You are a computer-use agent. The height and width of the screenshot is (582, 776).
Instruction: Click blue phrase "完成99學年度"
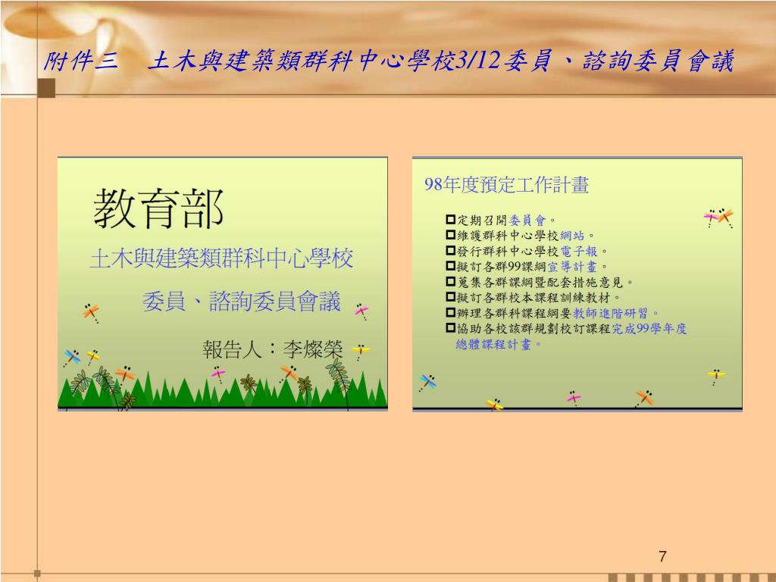[x=649, y=329]
